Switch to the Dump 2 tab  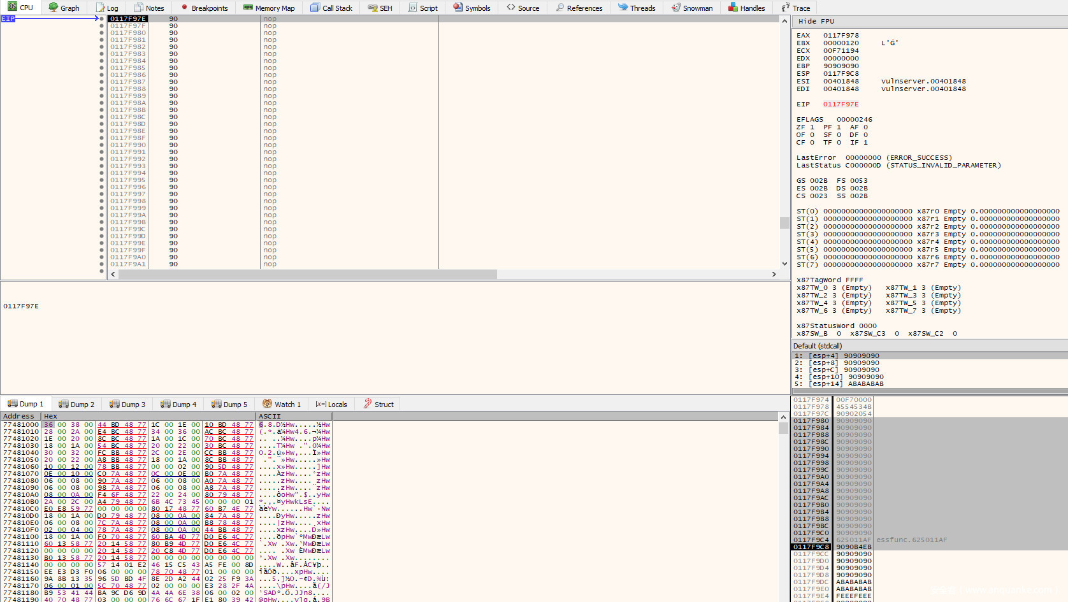tap(76, 405)
